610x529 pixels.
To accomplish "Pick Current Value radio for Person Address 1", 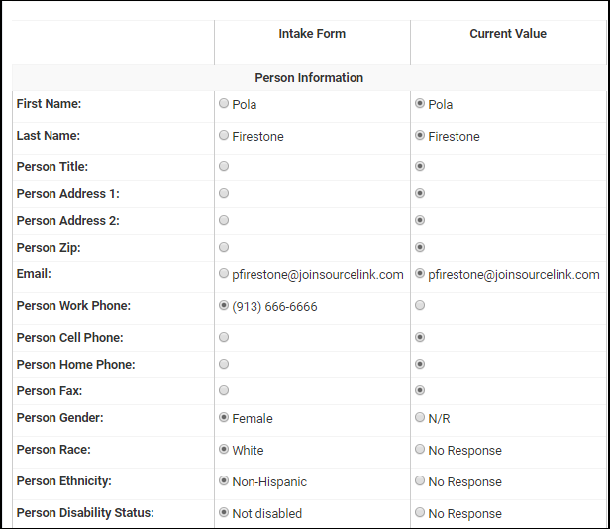I will (420, 193).
